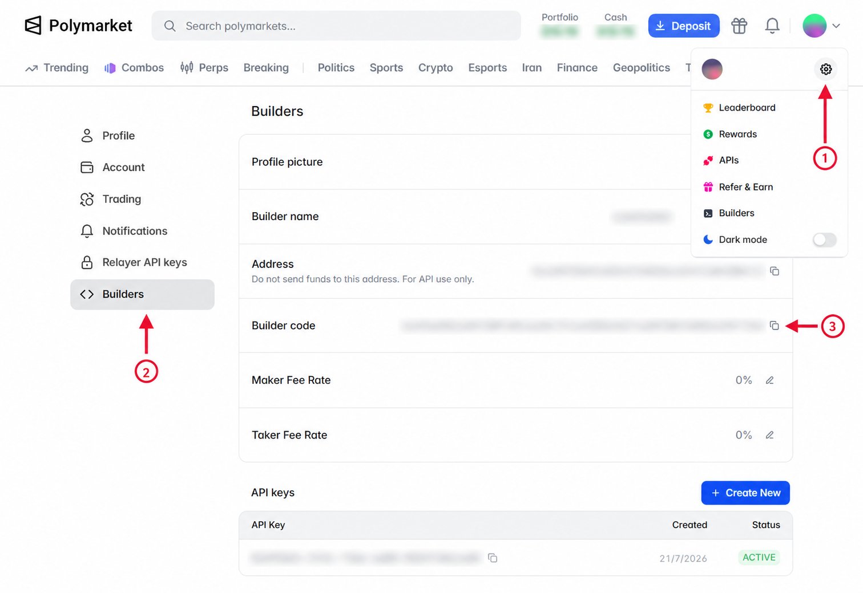Go to Trending category
Viewport: 863px width, 593px height.
(57, 68)
